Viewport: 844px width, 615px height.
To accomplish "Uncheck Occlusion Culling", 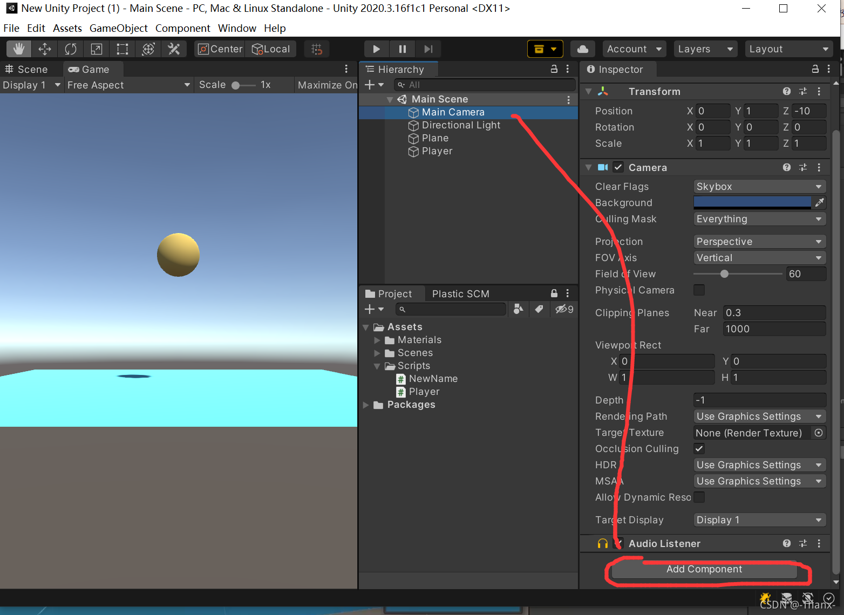I will coord(699,448).
